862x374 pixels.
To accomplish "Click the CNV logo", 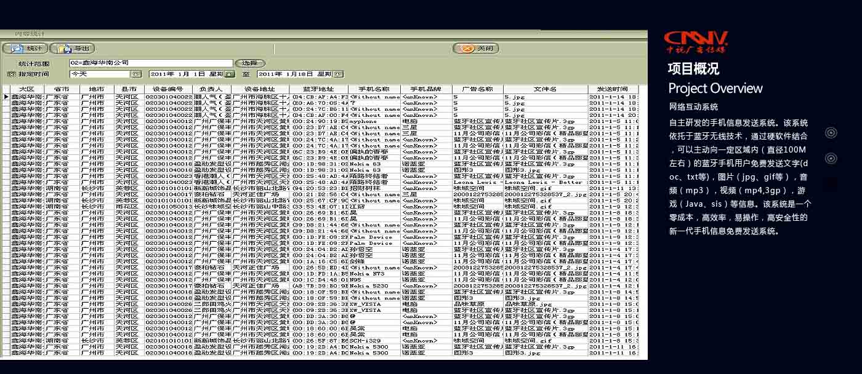I will (x=696, y=42).
